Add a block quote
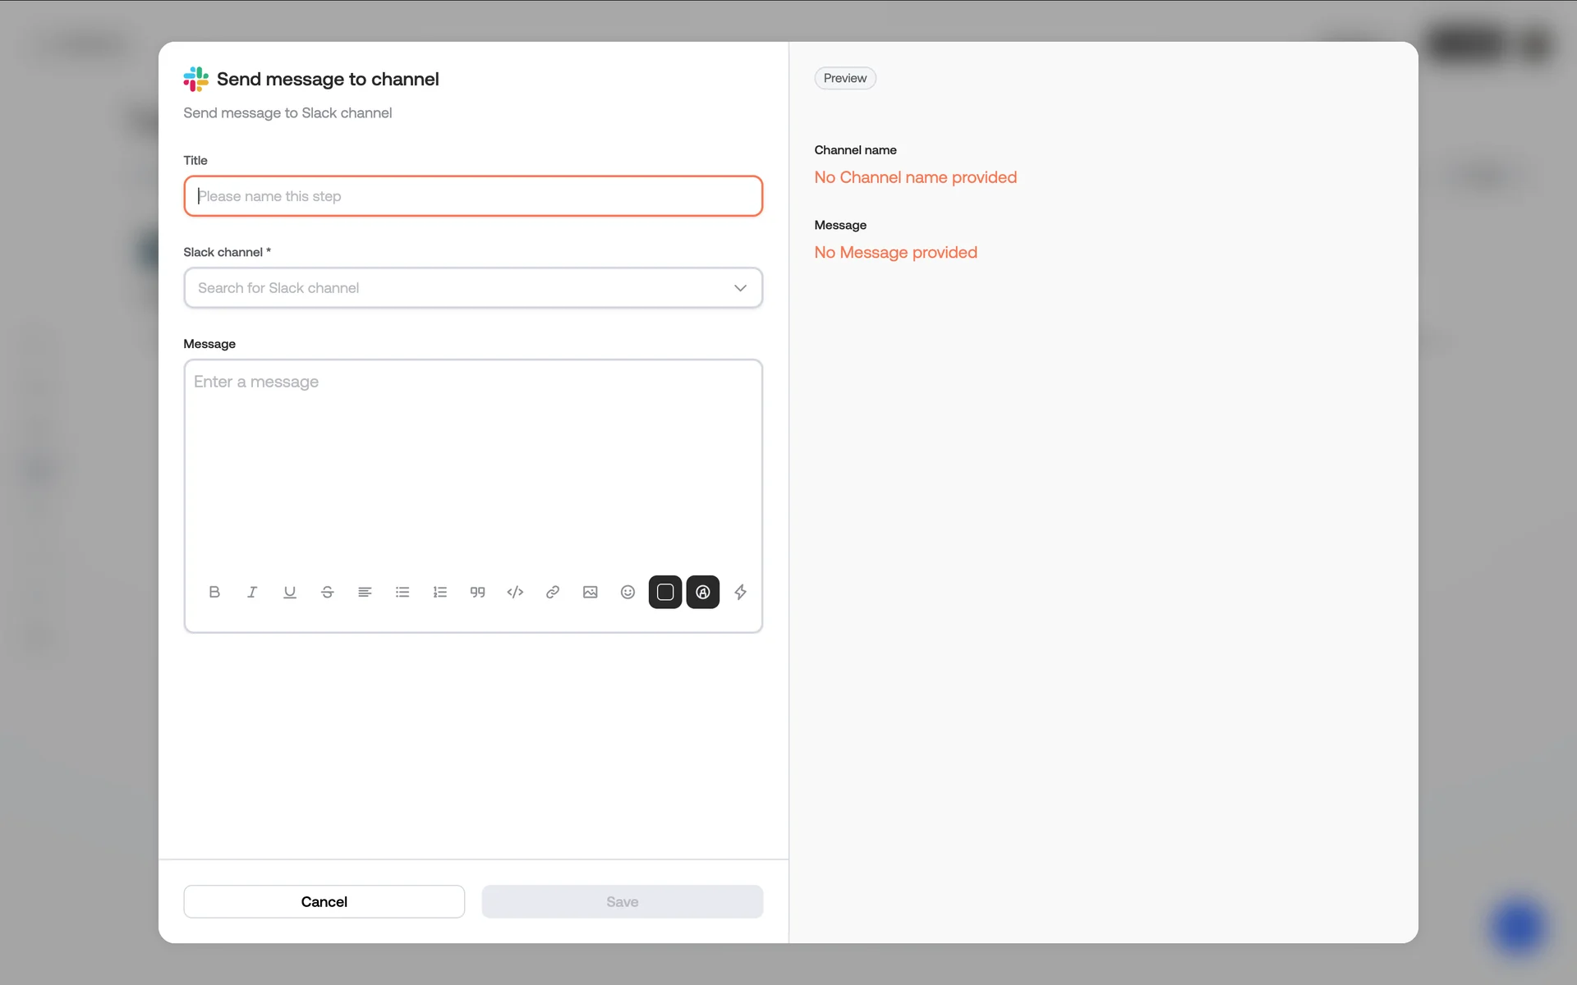1577x985 pixels. 477,592
